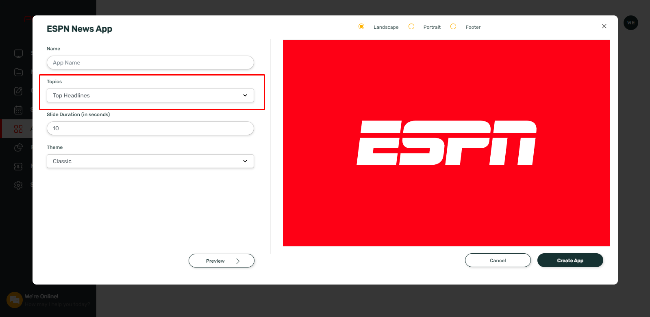Open the Theme dropdown showing Classic
Image resolution: width=650 pixels, height=317 pixels.
[150, 161]
